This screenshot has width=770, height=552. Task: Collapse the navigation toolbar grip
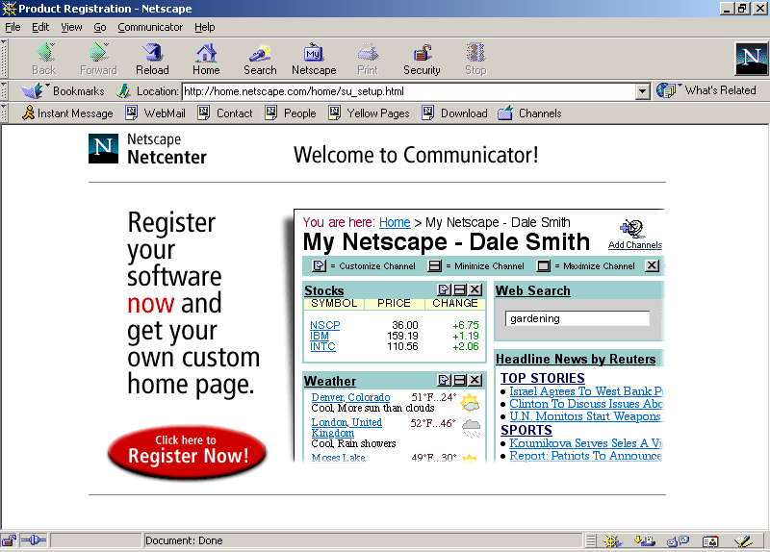pos(4,59)
